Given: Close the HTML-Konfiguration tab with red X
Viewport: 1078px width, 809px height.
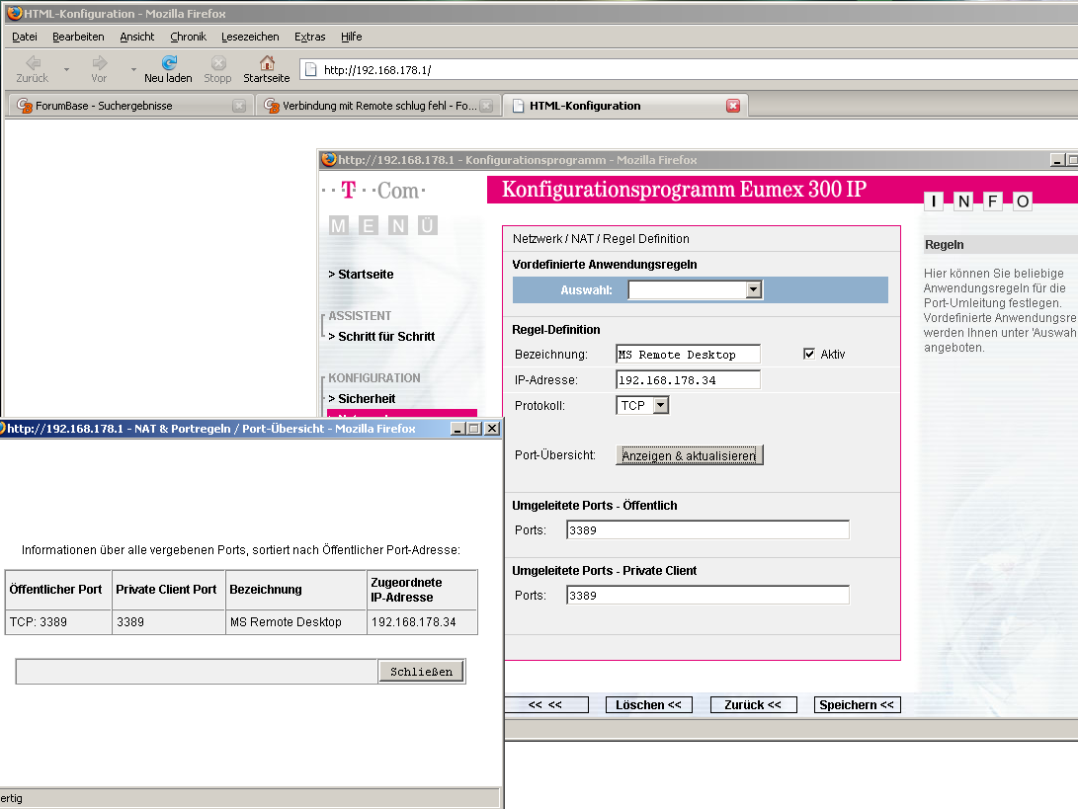Looking at the screenshot, I should 733,106.
